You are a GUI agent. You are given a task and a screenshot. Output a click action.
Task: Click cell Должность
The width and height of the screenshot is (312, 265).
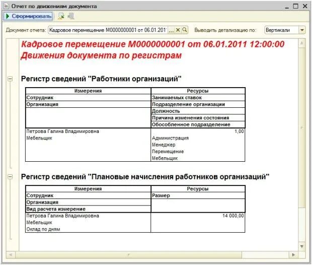pos(198,111)
